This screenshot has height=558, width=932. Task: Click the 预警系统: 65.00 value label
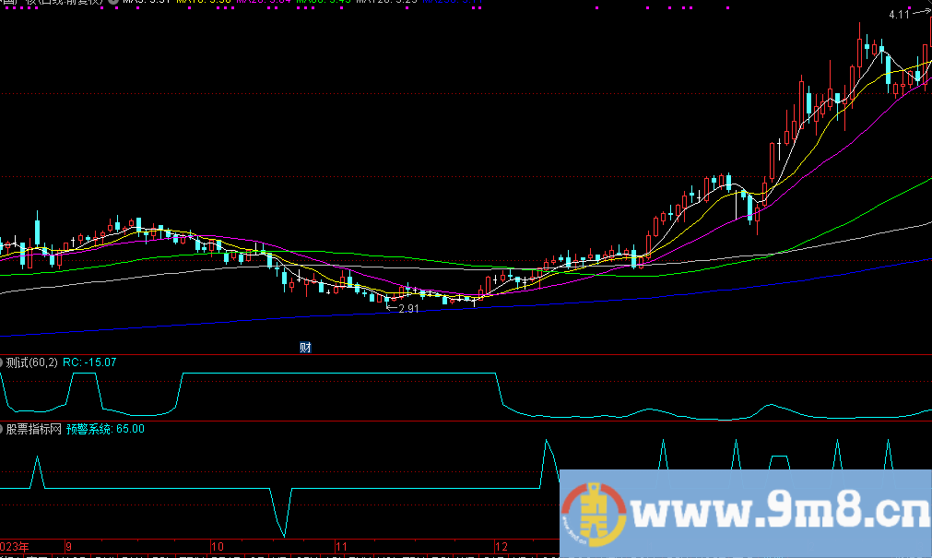click(104, 429)
